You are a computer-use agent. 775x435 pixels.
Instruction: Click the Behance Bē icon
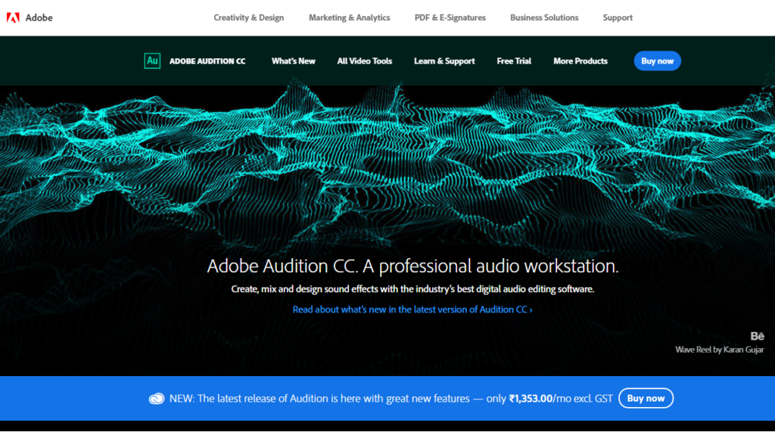coord(757,336)
